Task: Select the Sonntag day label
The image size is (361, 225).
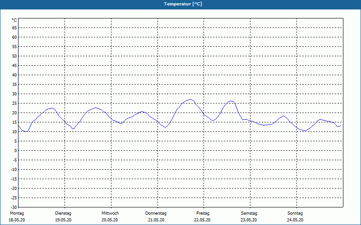Action: click(295, 213)
